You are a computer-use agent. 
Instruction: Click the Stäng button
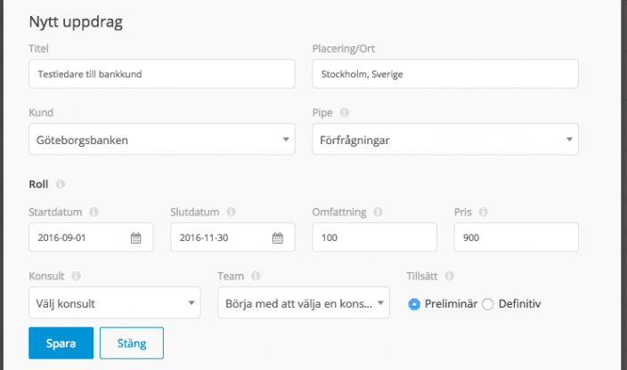point(131,342)
